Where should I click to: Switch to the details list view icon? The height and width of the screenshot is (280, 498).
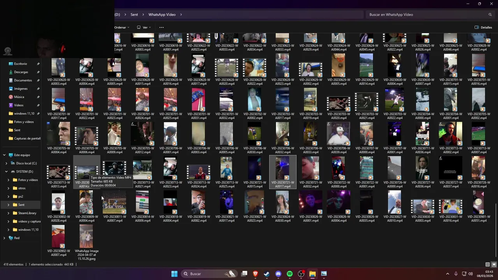(487, 264)
